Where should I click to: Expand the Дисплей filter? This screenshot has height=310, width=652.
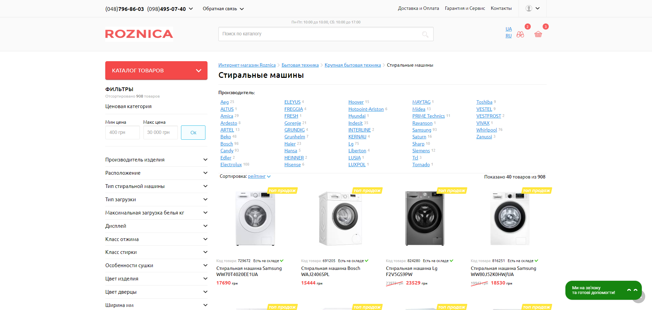pos(156,226)
